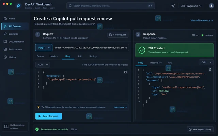Click the 201 Created checkmark icon
Viewport: 218px width, 136px height.
click(x=142, y=50)
